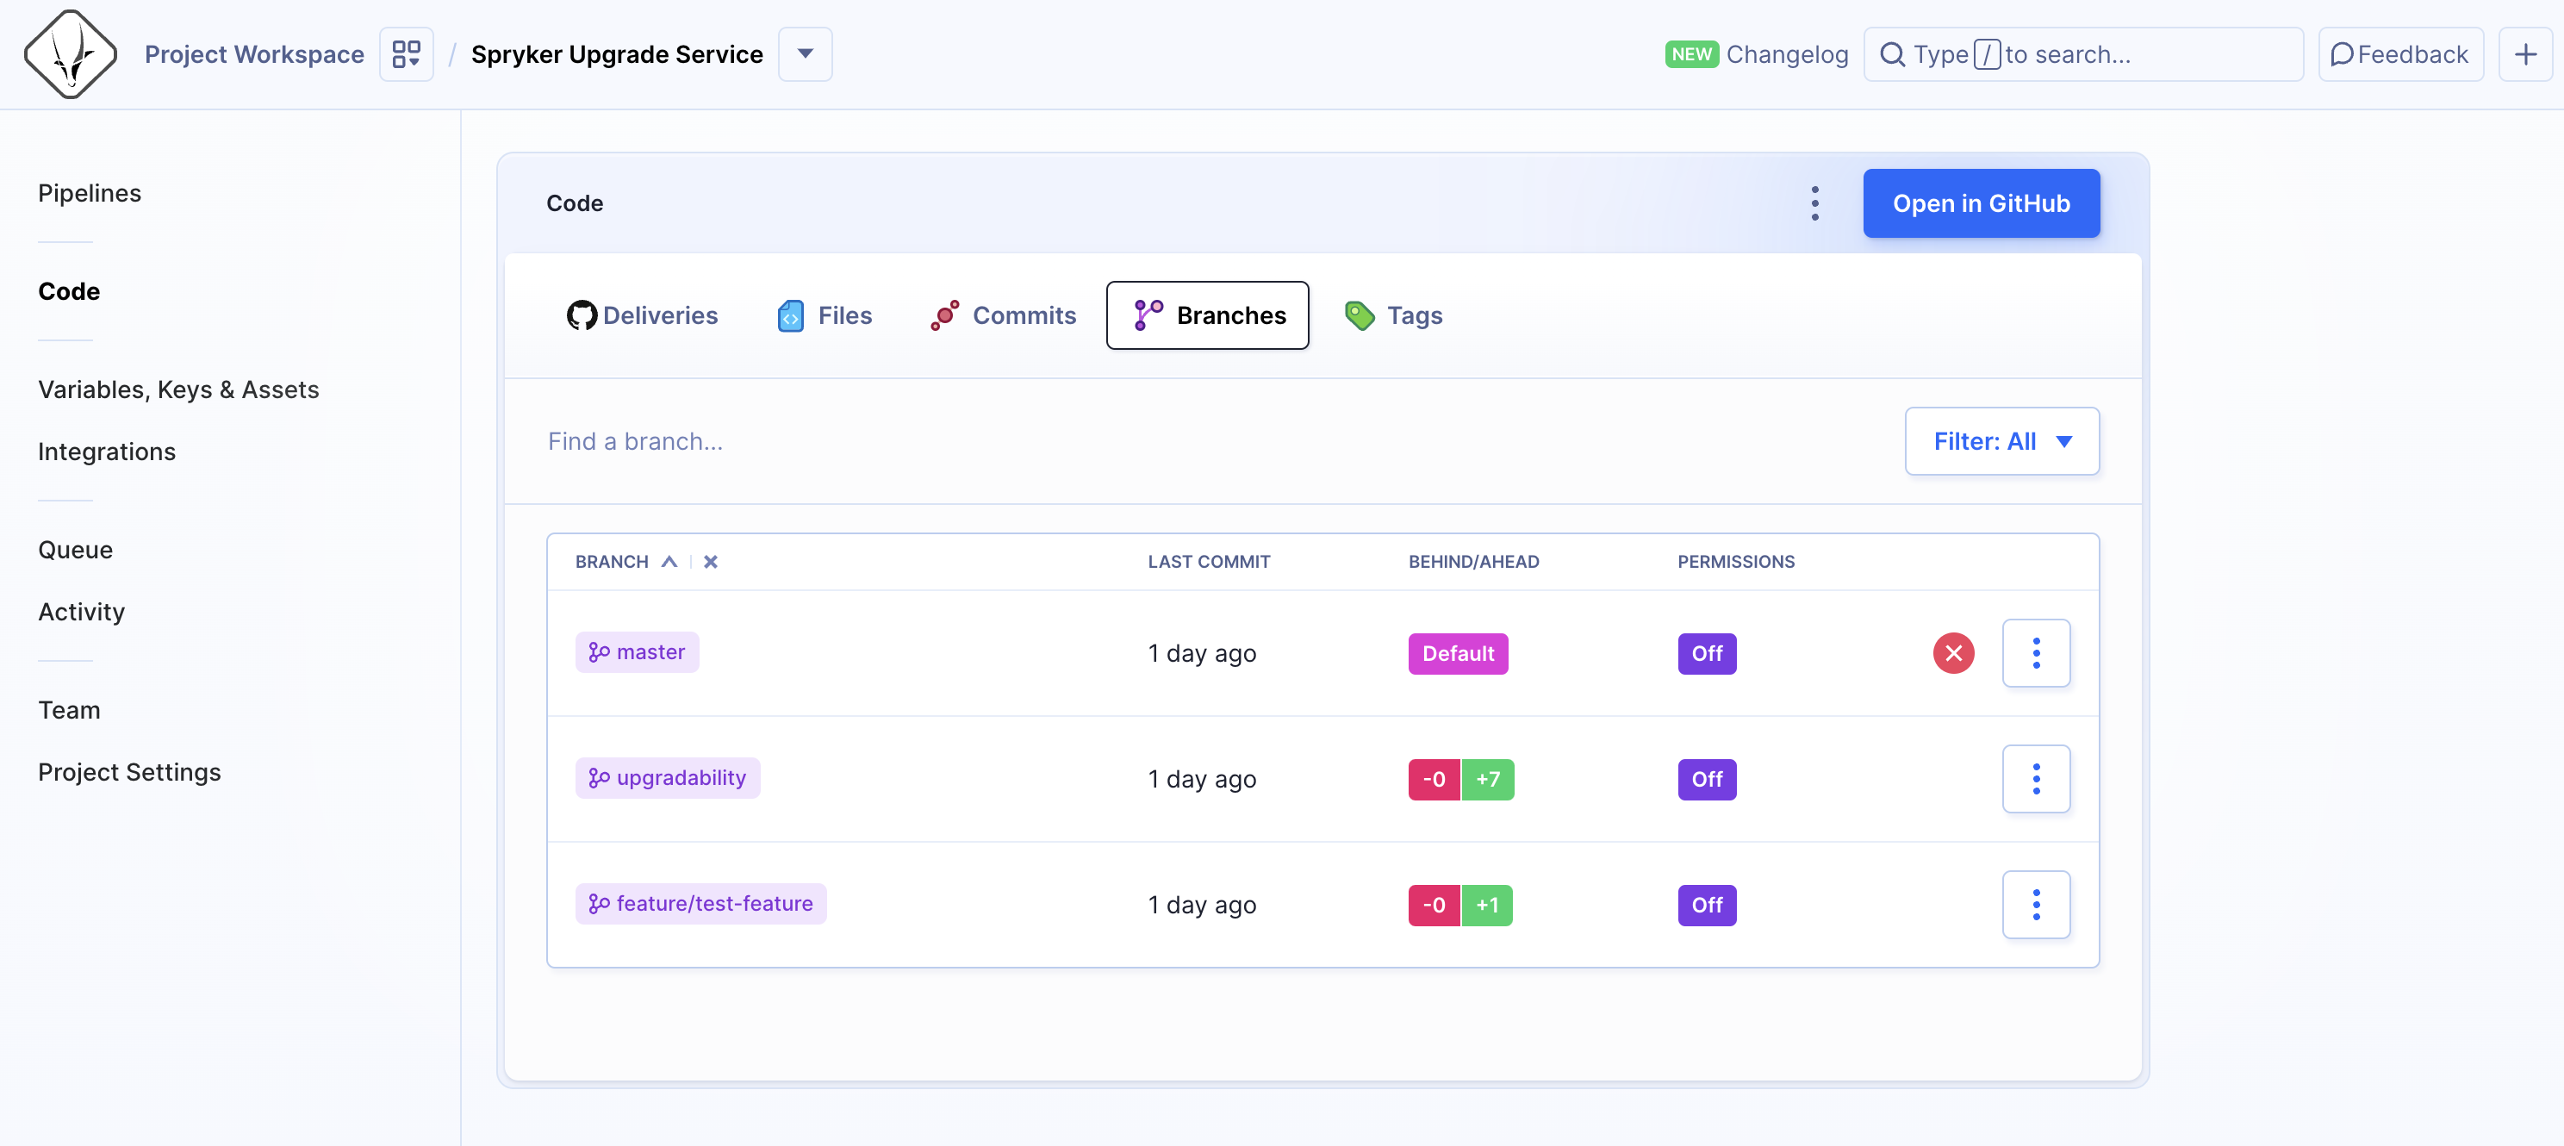Switch to the Deliveries tab
2564x1146 pixels.
[x=642, y=315]
